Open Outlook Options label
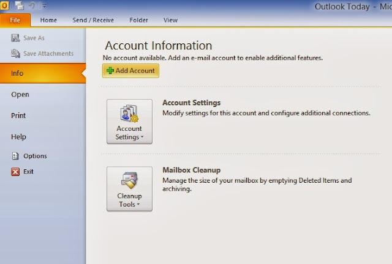Image resolution: width=392 pixels, height=264 pixels. point(36,156)
